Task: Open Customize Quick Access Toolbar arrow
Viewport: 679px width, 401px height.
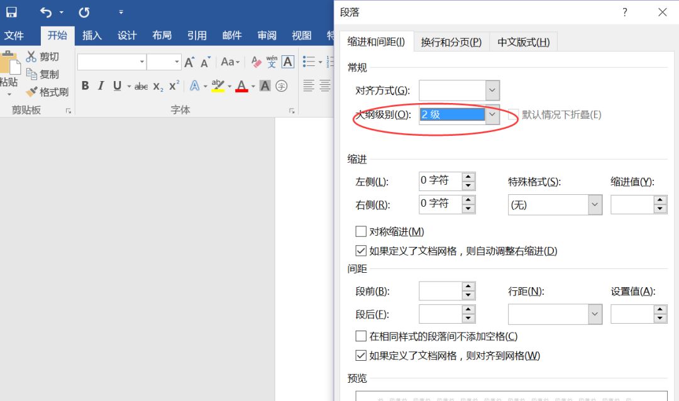Action: coord(121,12)
